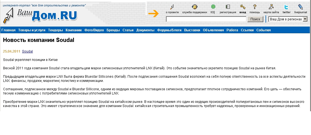Click the paragraph starting 'Соглашение, подписанное между'

coord(152,91)
